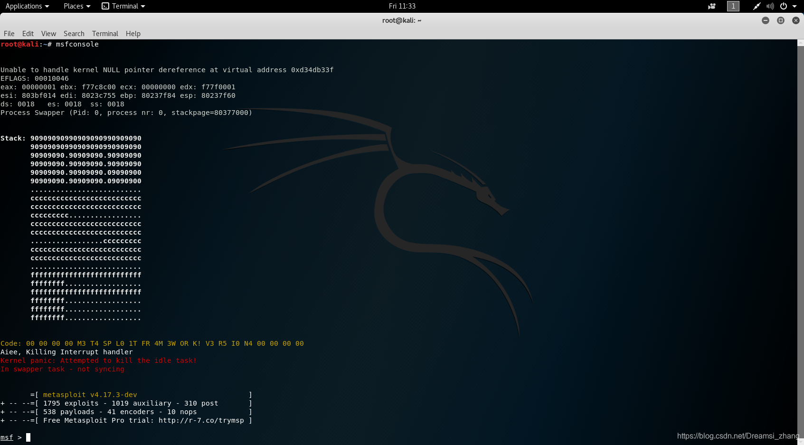This screenshot has height=445, width=804.
Task: Open the Applications menu in top bar
Action: click(x=27, y=6)
